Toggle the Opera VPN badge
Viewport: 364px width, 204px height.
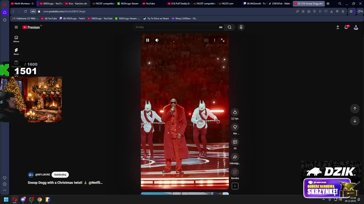pyautogui.click(x=33, y=11)
